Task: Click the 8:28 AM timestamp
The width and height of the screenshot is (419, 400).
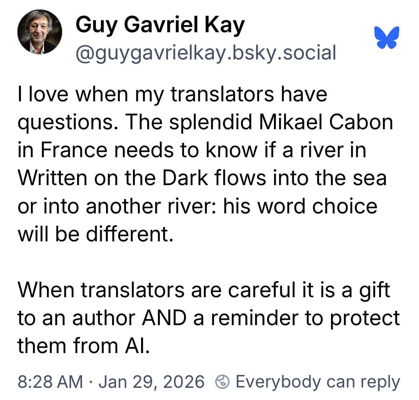Action: pos(50,382)
